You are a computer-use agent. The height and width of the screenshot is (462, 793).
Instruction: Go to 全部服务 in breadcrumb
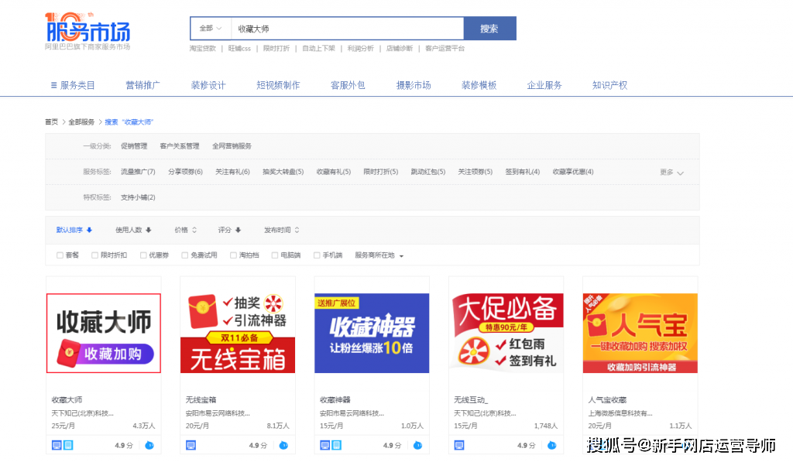click(81, 121)
